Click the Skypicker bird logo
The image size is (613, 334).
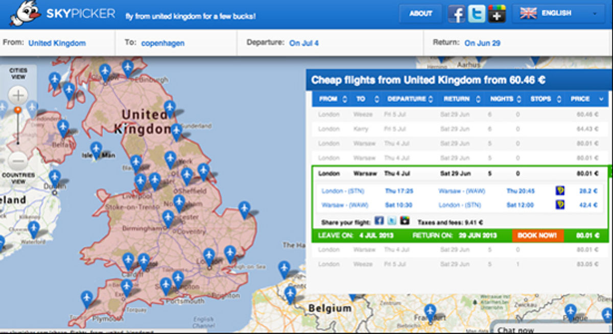[25, 13]
